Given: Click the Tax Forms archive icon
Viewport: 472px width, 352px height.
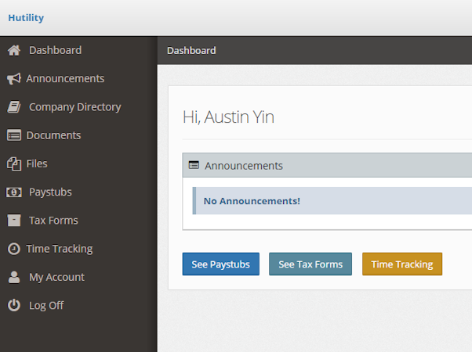Looking at the screenshot, I should point(13,221).
